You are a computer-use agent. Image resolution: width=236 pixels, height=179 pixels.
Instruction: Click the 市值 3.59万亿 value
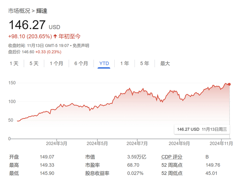137,157
